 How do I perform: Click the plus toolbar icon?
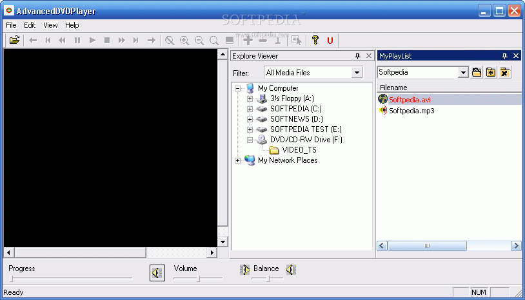pos(248,41)
